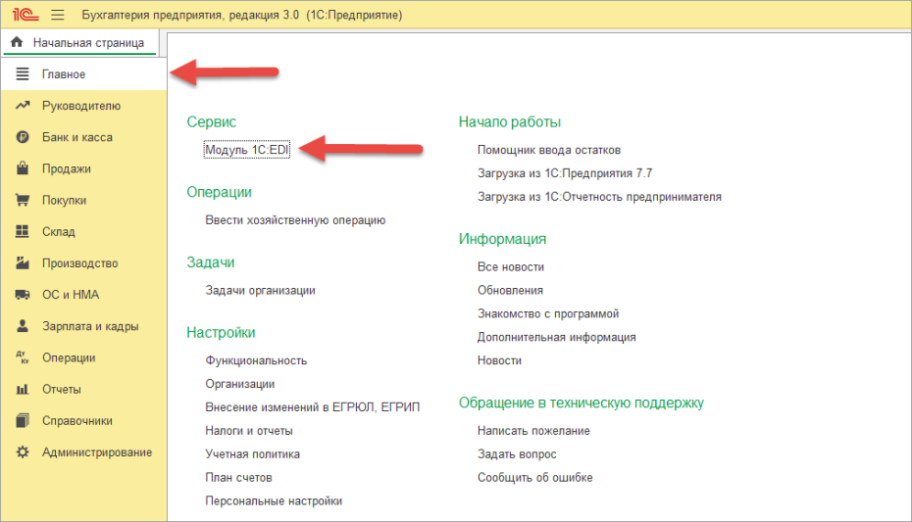Image resolution: width=912 pixels, height=522 pixels.
Task: Click the Начало работы group heading
Action: point(510,122)
